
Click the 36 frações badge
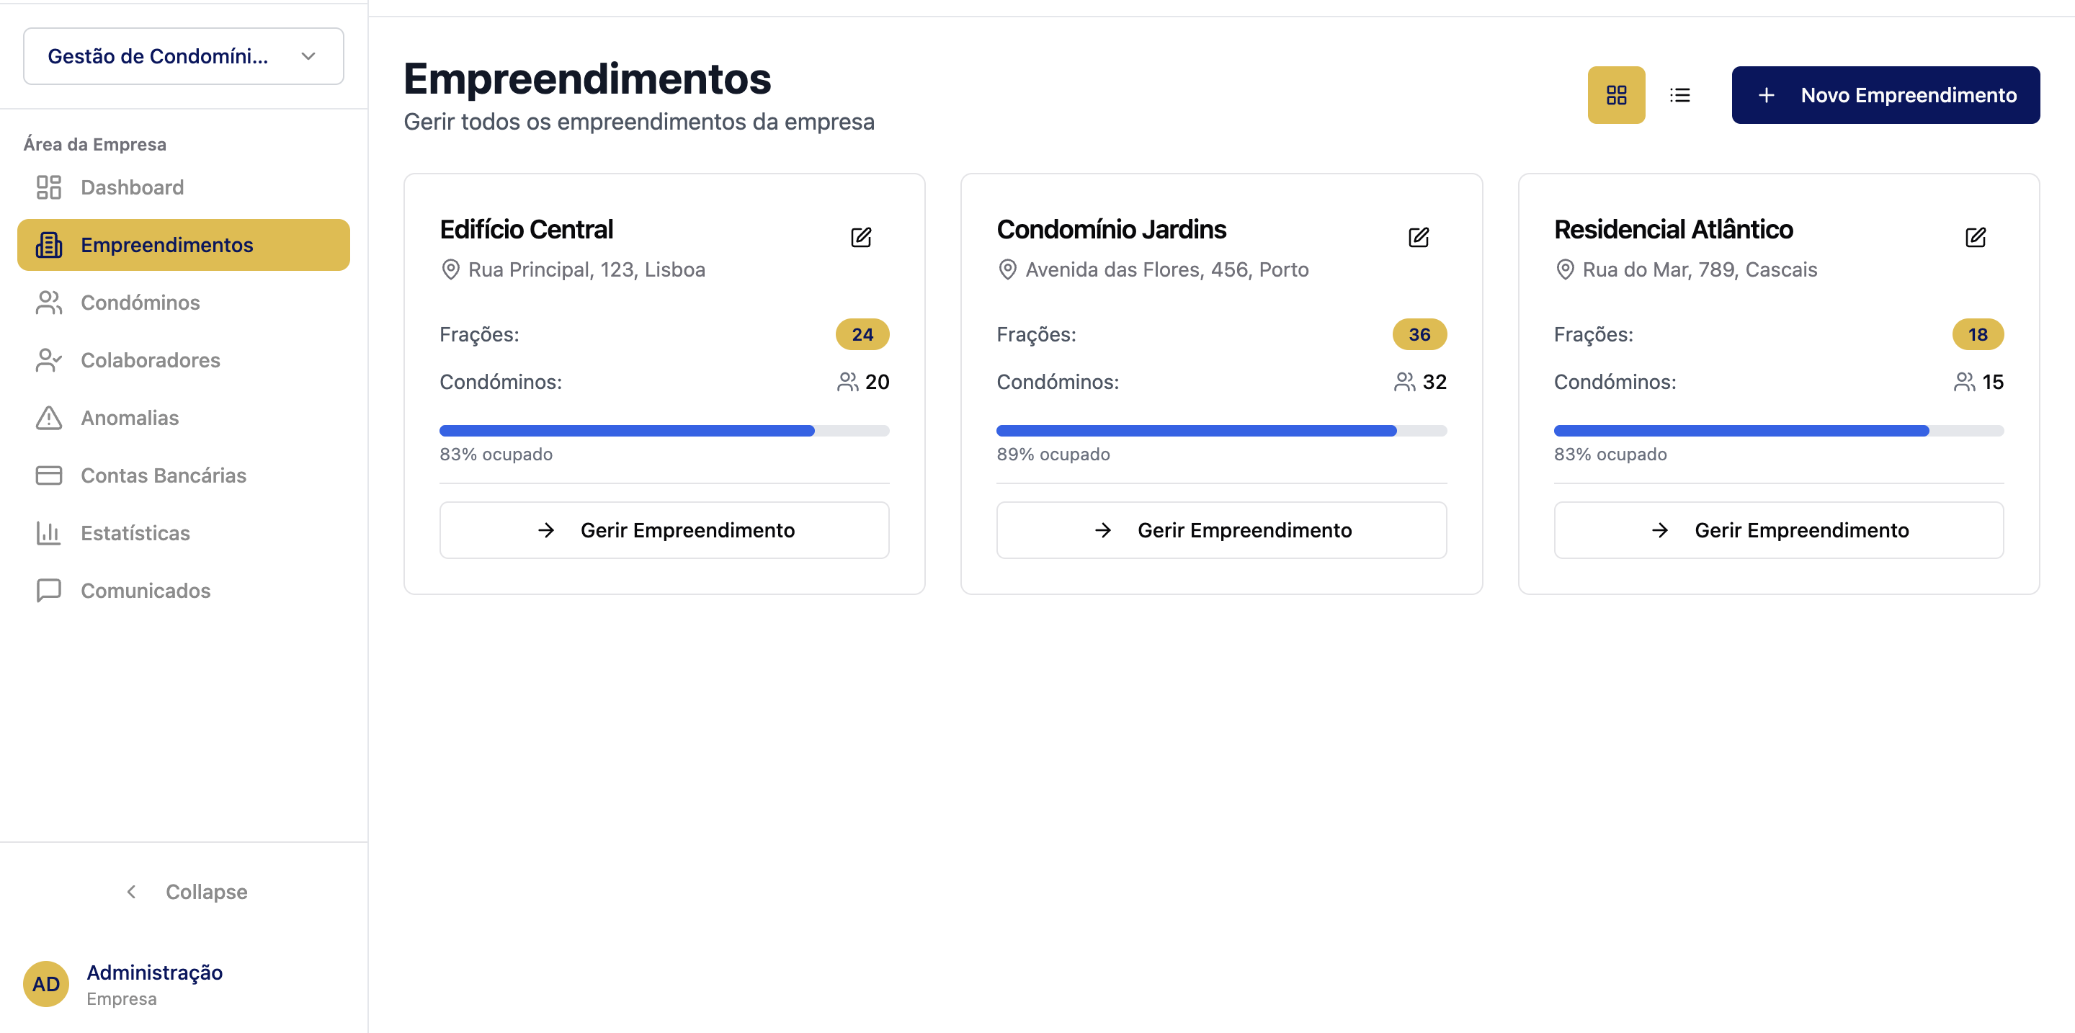pos(1419,335)
